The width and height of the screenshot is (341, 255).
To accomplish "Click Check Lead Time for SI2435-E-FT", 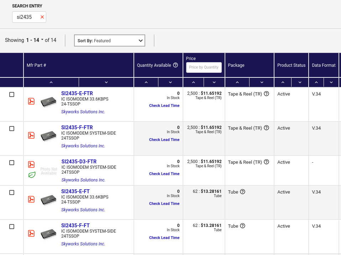I will [164, 204].
